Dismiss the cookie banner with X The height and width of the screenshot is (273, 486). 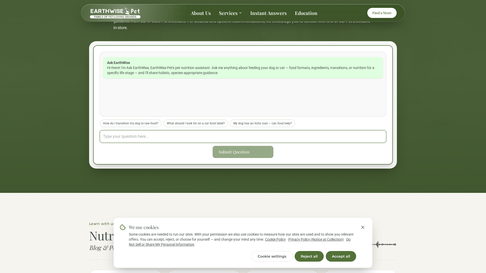[363, 227]
